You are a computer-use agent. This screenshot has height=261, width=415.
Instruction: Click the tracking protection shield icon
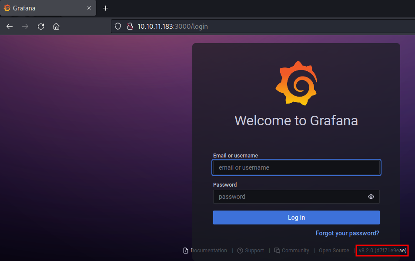pyautogui.click(x=118, y=27)
